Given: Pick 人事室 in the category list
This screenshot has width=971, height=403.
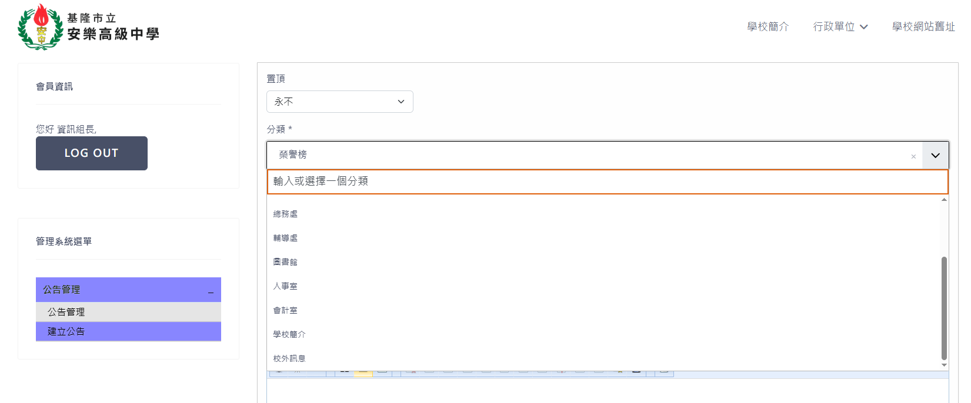Looking at the screenshot, I should point(285,286).
